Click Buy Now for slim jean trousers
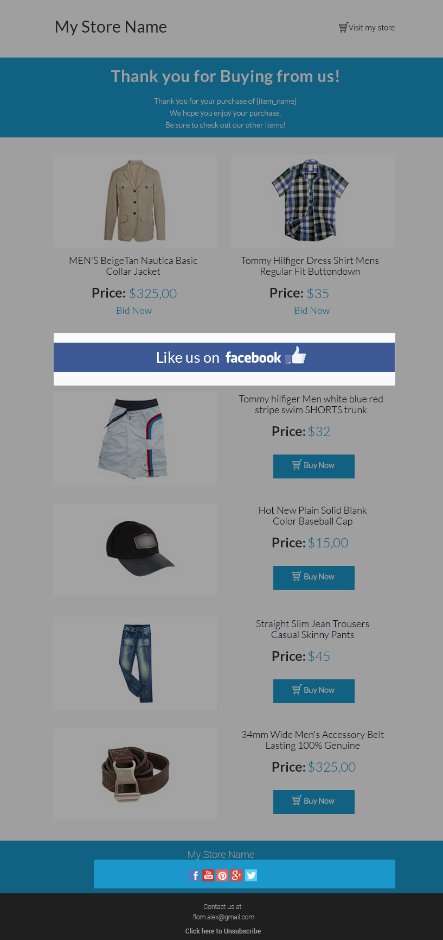The image size is (443, 940). coord(314,691)
